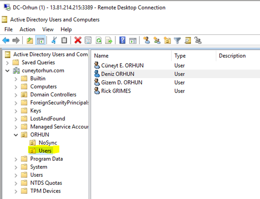The height and width of the screenshot is (199, 260).
Task: Click the Filter funnel icon
Action: click(x=177, y=41)
